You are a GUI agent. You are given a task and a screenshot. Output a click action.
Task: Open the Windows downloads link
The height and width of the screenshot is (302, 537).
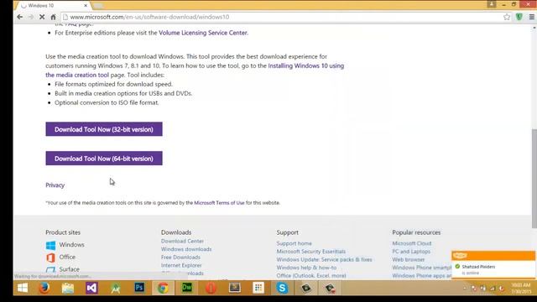(186, 249)
